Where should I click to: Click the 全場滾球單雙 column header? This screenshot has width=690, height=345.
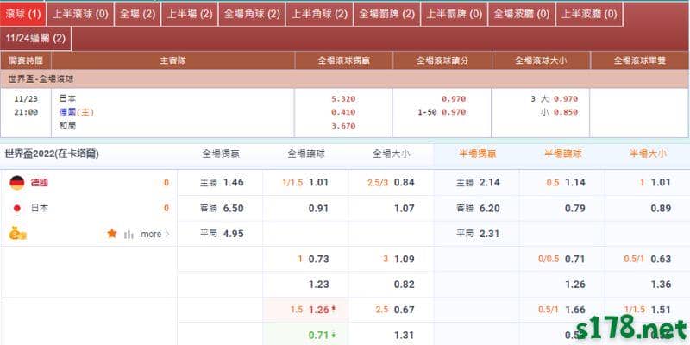click(640, 60)
